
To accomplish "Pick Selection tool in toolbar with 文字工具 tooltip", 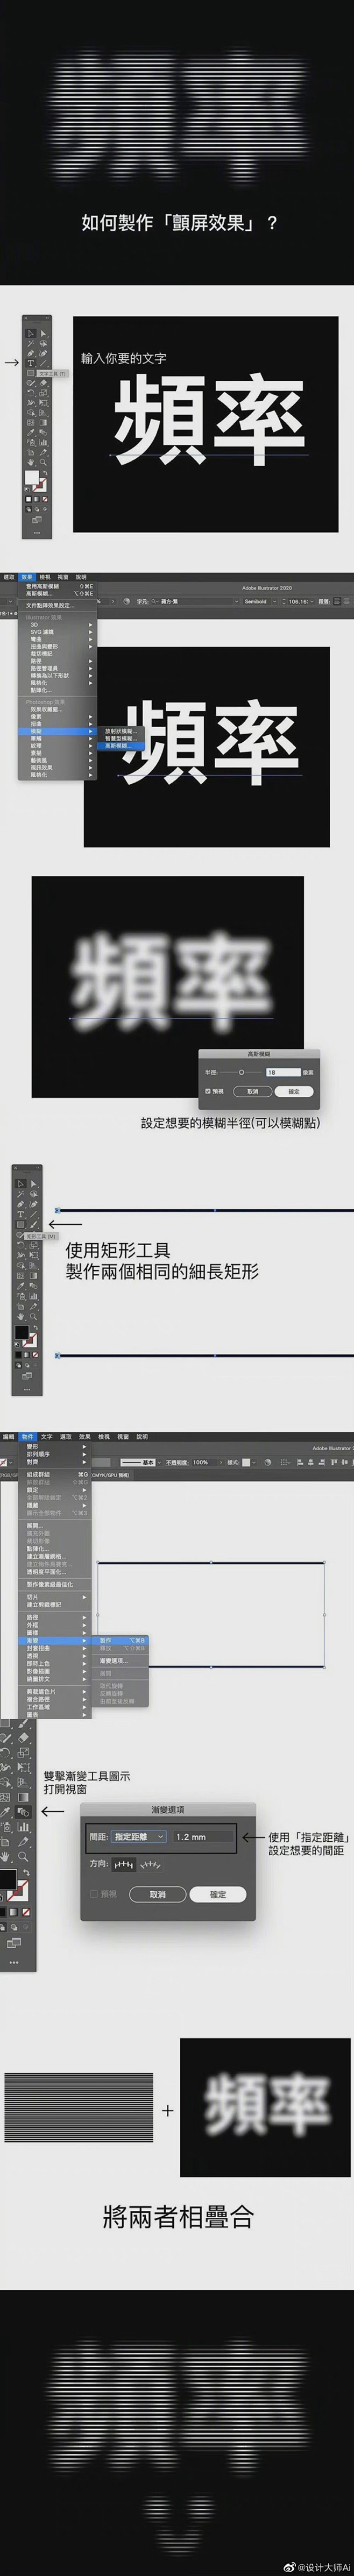I will click(x=30, y=333).
